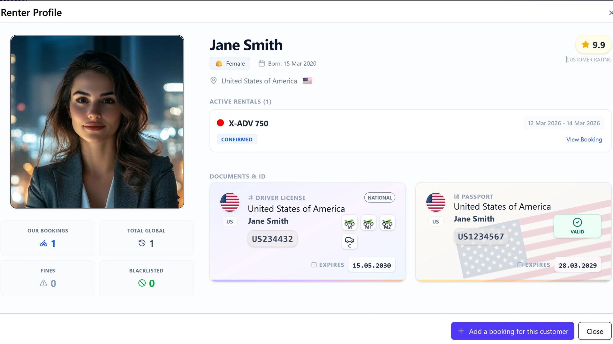Click the US country code on license card
The width and height of the screenshot is (613, 344).
coord(230,222)
